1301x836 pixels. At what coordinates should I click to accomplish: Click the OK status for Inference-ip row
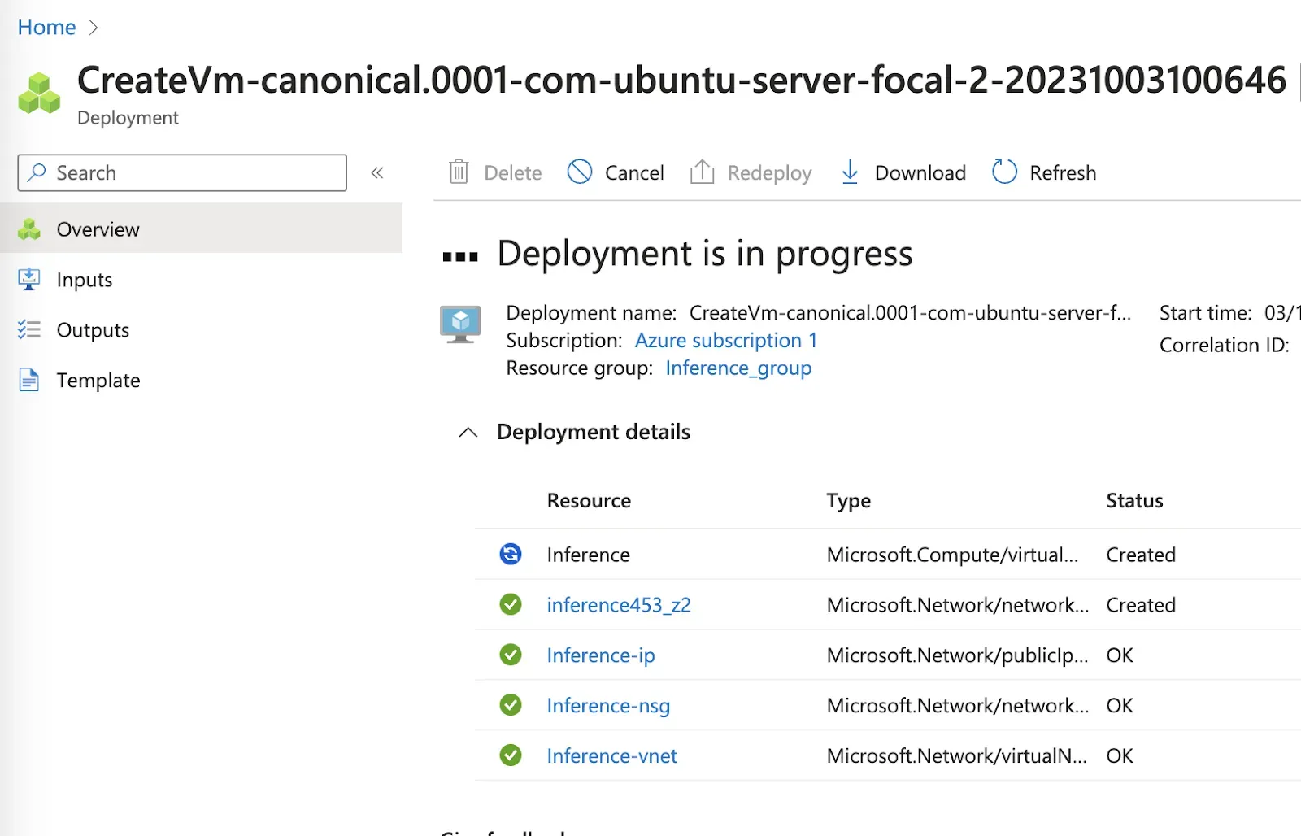[x=1120, y=655]
